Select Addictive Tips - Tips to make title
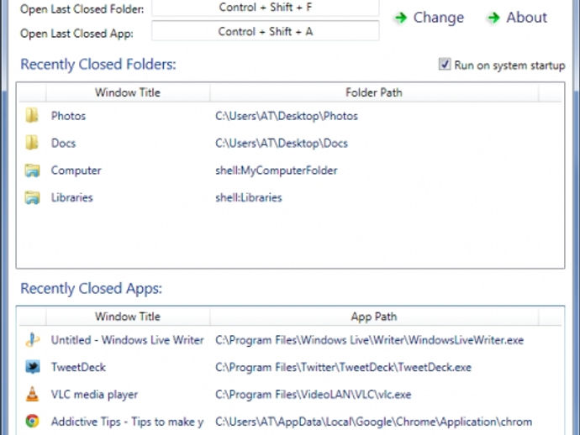580x435 pixels. [127, 422]
